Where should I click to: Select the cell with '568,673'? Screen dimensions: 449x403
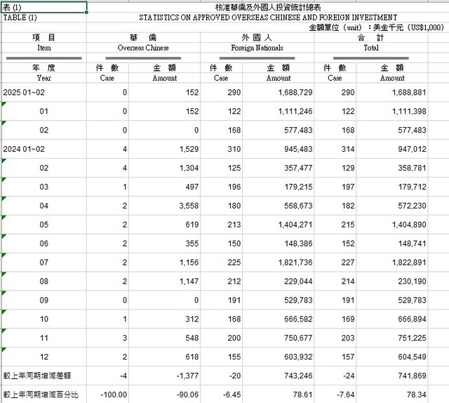pos(279,206)
